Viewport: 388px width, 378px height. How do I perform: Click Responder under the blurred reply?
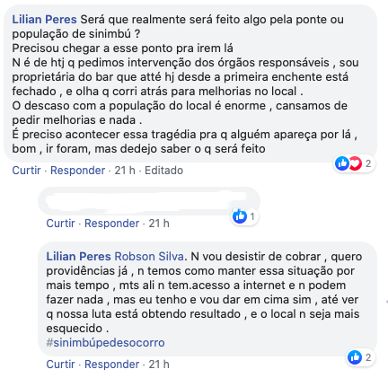(111, 224)
